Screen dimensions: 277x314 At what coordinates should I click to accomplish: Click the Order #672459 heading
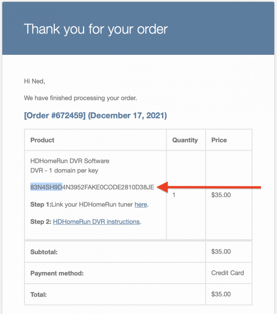pos(96,116)
